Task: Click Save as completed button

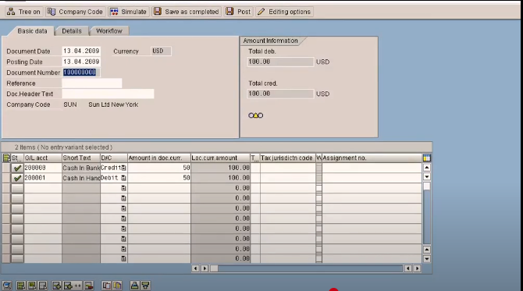Action: pyautogui.click(x=187, y=12)
